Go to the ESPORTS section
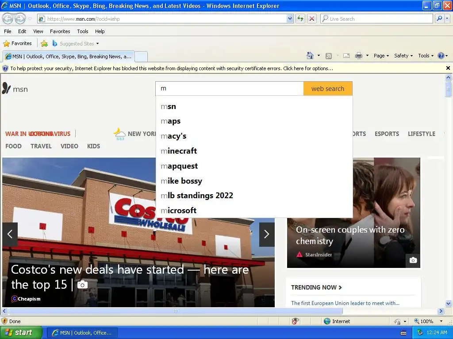This screenshot has width=453, height=339. pyautogui.click(x=387, y=134)
